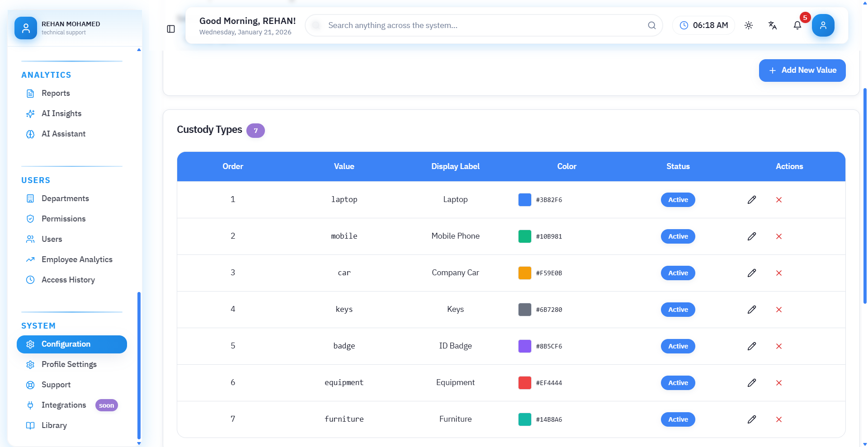Image resolution: width=868 pixels, height=447 pixels.
Task: Toggle Active status badge for equipment
Action: [x=678, y=383]
